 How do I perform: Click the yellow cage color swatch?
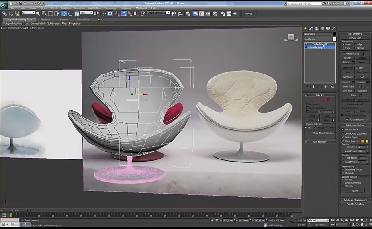(367, 141)
